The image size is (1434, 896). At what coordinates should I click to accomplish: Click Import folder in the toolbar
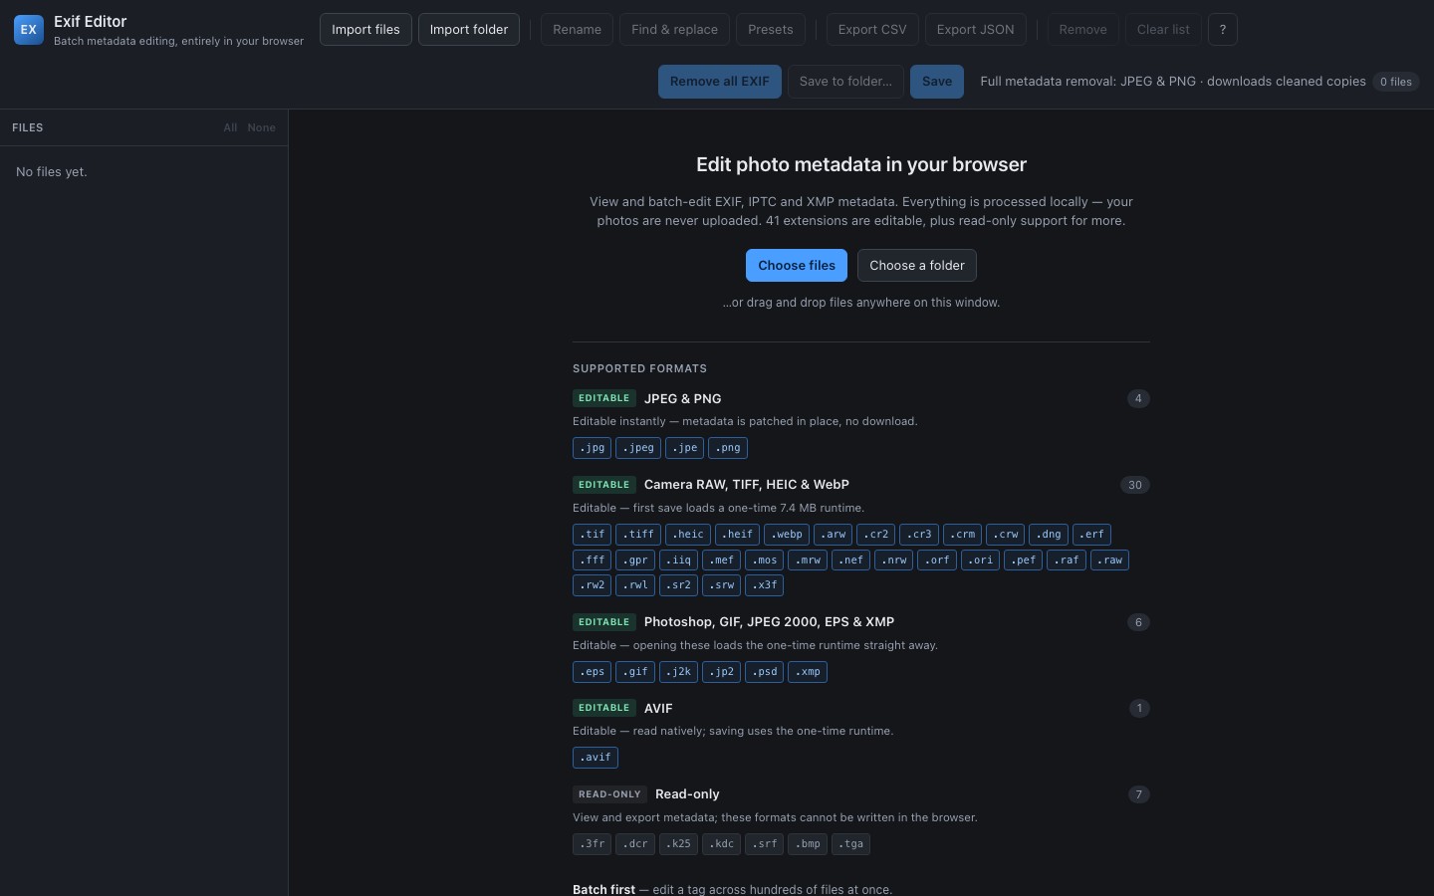click(x=469, y=30)
